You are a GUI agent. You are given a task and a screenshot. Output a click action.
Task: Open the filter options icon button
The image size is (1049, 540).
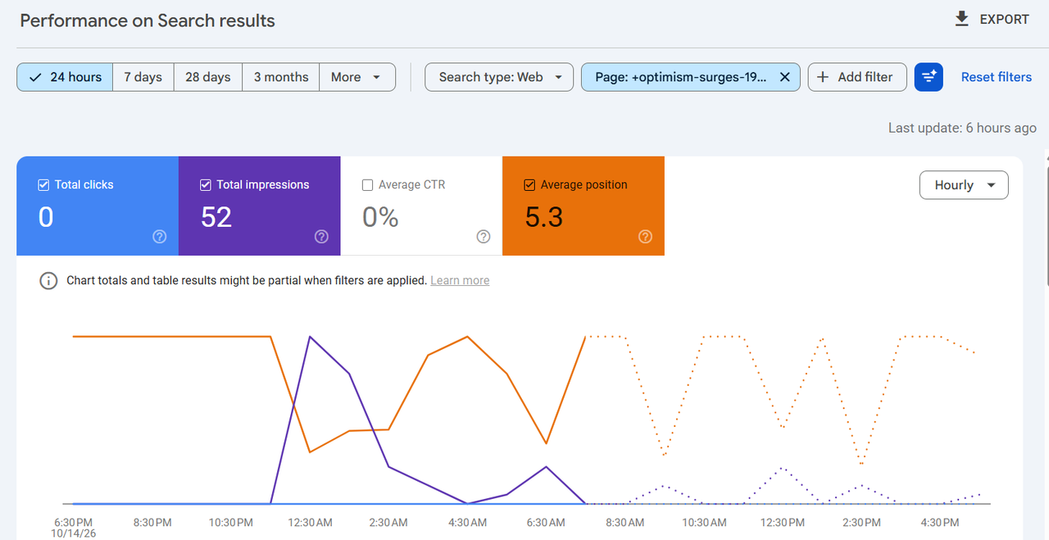tap(929, 77)
